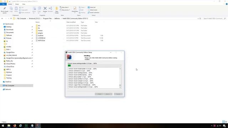Open OneDrive in the navigation pane
Viewport: 228px width, 128px height.
[8, 82]
